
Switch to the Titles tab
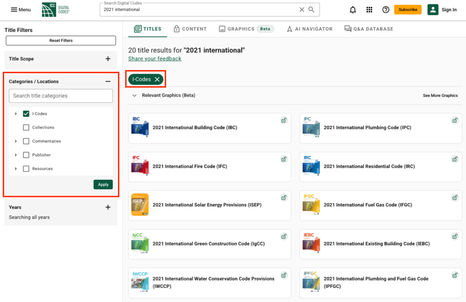pyautogui.click(x=147, y=29)
